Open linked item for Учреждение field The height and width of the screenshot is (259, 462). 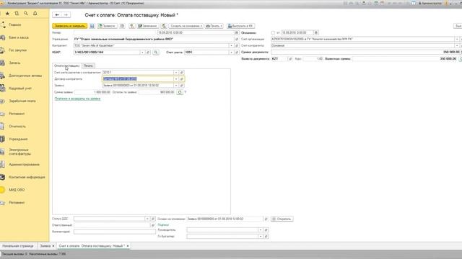(x=237, y=39)
